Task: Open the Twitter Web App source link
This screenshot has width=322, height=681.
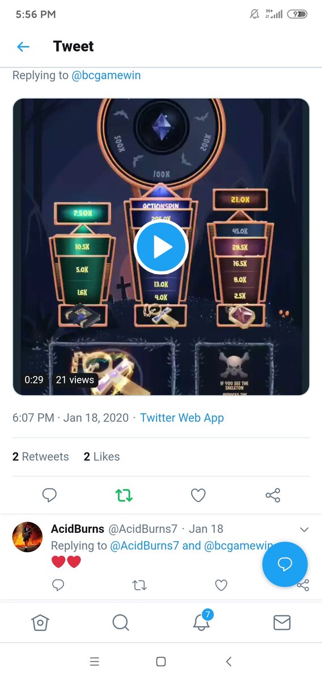Action: point(182,418)
